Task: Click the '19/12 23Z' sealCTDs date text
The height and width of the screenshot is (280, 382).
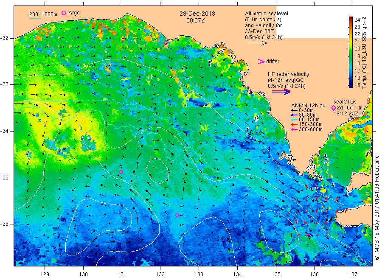Action: pyautogui.click(x=346, y=114)
